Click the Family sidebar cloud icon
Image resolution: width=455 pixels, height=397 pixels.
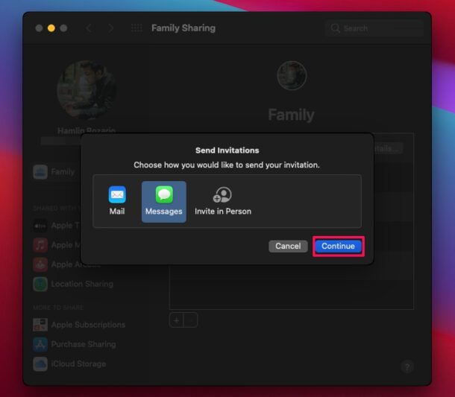[40, 172]
